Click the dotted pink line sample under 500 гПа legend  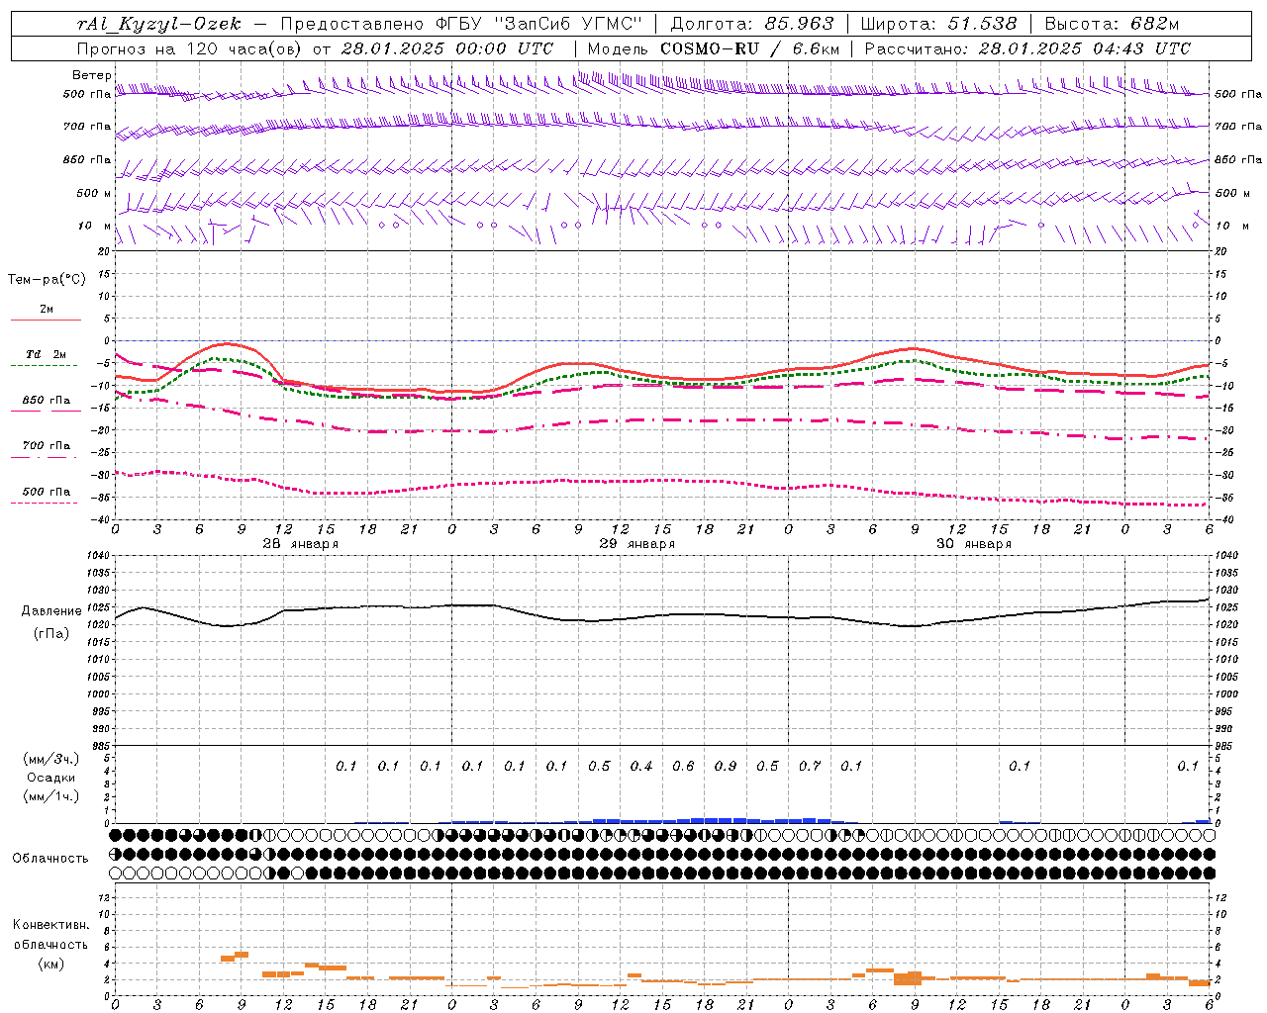46,503
